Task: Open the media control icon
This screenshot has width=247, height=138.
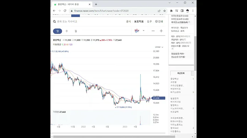Action: coord(177,11)
